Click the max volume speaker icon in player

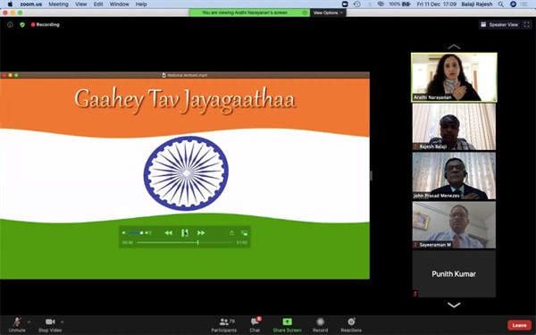point(148,233)
